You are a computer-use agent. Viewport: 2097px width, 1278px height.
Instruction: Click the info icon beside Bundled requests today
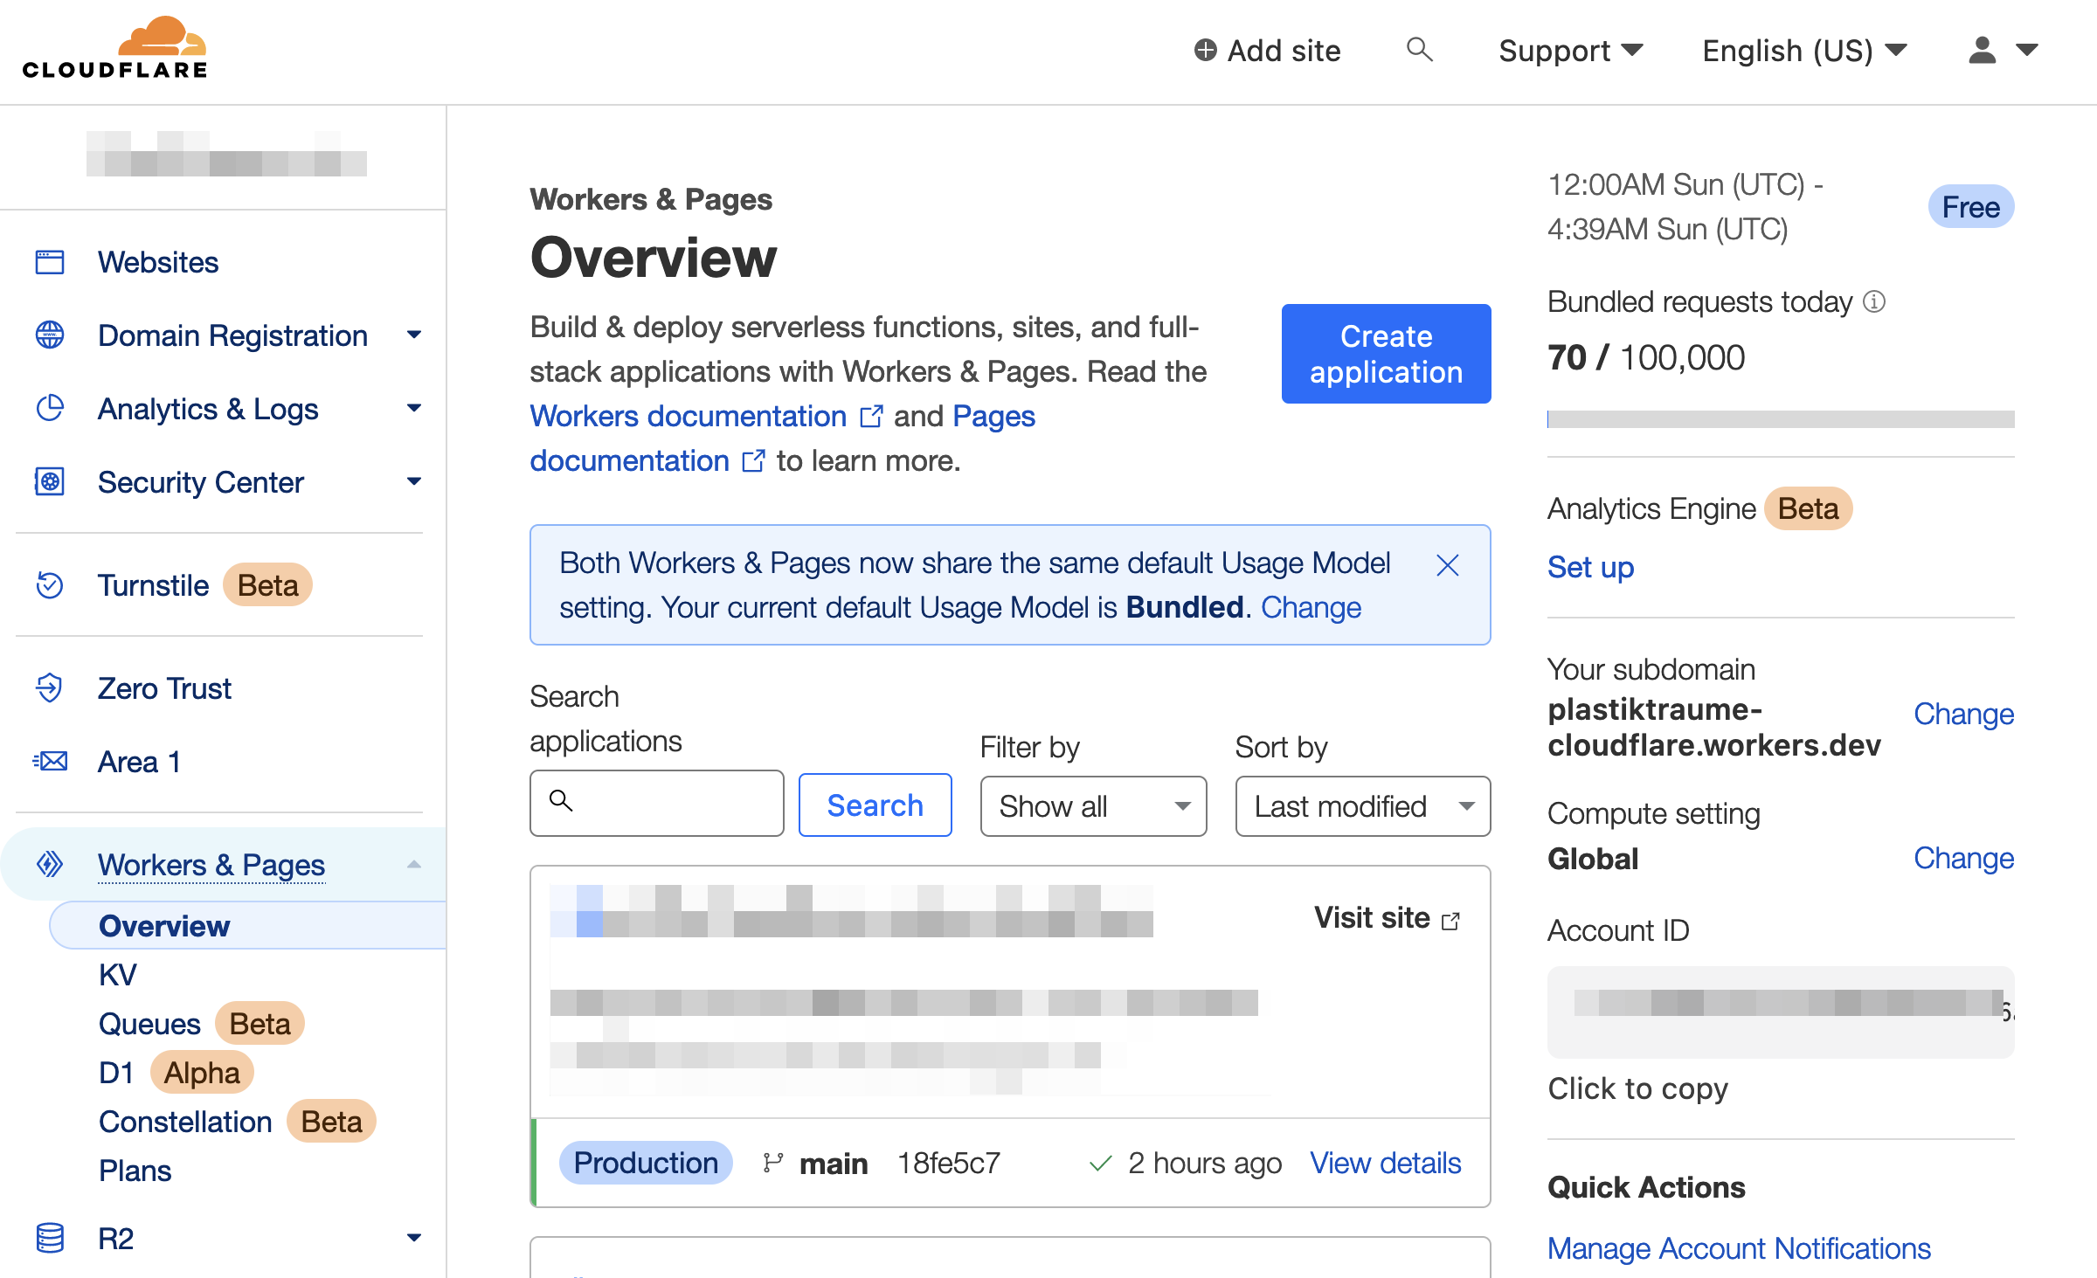tap(1874, 301)
